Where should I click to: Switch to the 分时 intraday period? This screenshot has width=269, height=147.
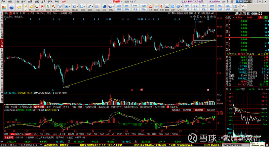(x=6, y=13)
